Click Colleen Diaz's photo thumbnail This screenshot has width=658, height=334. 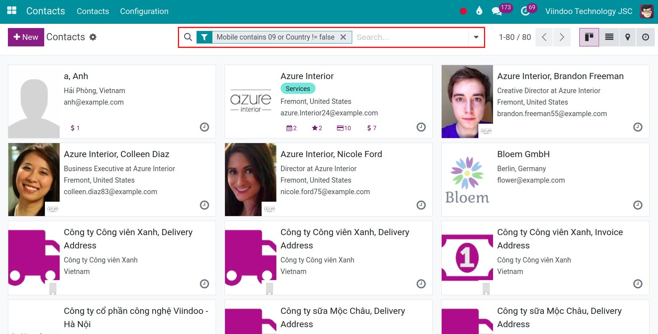pos(34,179)
